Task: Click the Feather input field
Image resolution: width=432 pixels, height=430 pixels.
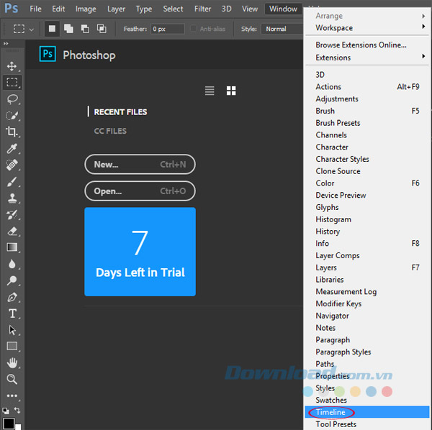Action: pos(166,29)
